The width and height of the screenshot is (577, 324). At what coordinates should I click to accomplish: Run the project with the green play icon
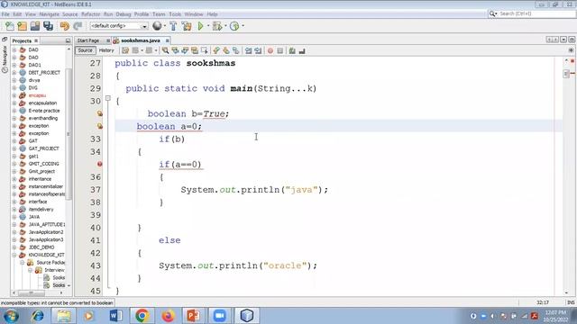pos(200,26)
